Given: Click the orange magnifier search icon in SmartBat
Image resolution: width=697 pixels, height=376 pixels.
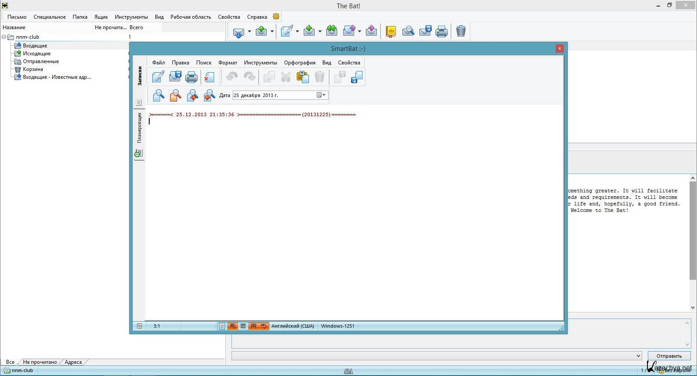Looking at the screenshot, I should click(x=175, y=95).
